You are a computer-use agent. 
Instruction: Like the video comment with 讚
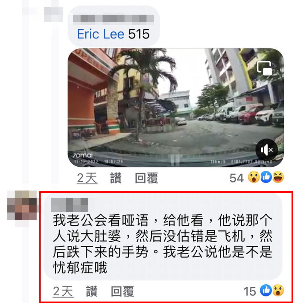coord(116,178)
